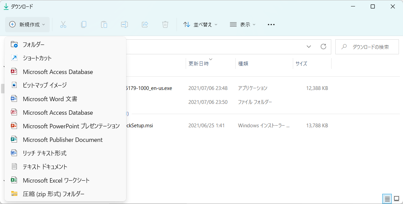The height and width of the screenshot is (204, 403).
Task: Click the Publisher icon in the new menu
Action: click(14, 139)
